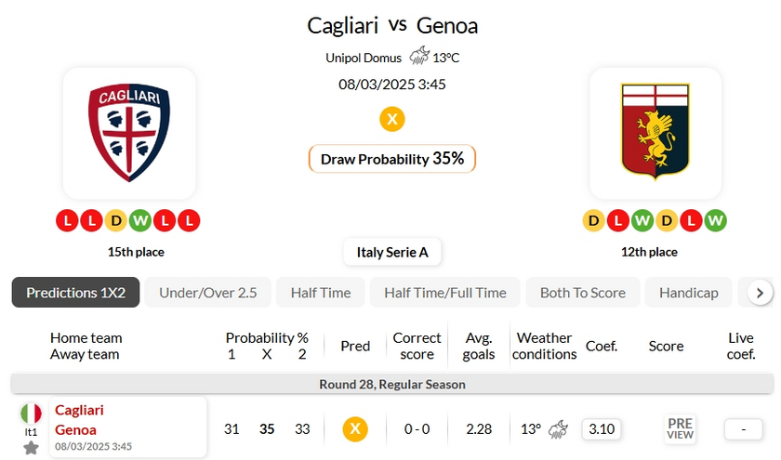781x460 pixels.
Task: Click the Genoa team crest logo
Action: tap(655, 133)
